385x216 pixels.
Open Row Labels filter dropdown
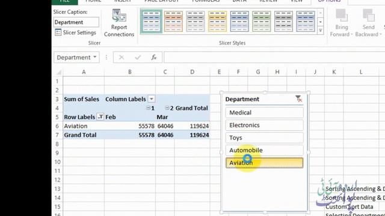pyautogui.click(x=100, y=117)
